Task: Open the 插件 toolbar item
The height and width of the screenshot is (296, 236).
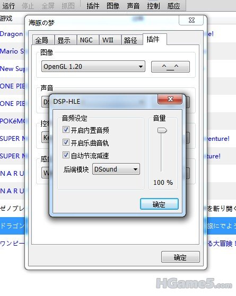Action: click(x=93, y=6)
